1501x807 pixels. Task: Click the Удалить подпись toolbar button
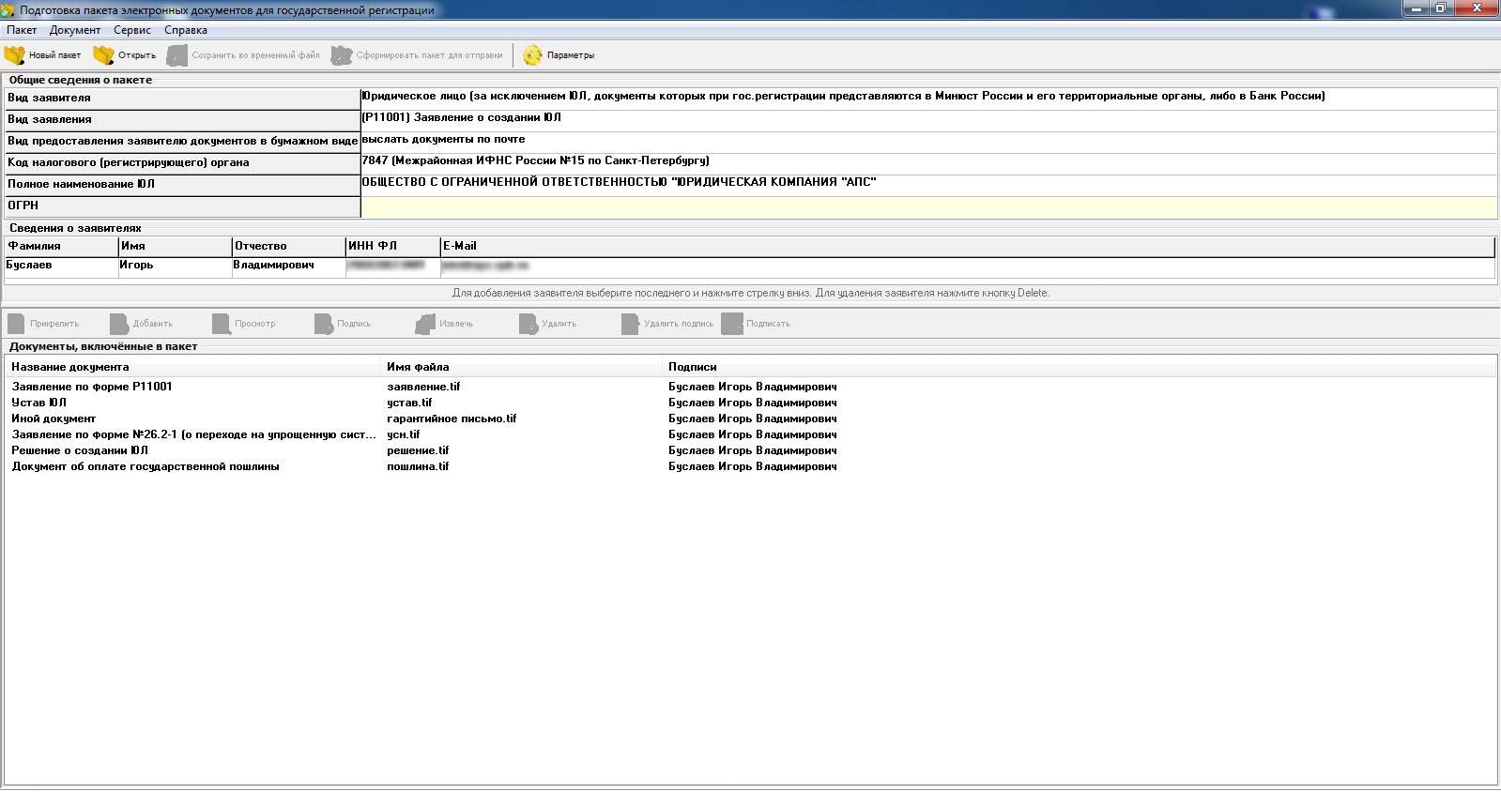(x=667, y=324)
